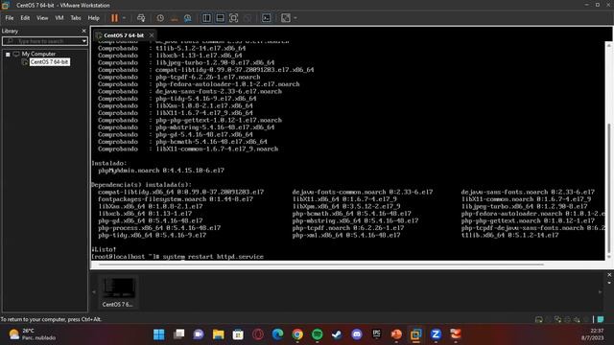Open the View menu
Image resolution: width=614 pixels, height=345 pixels.
click(x=42, y=18)
